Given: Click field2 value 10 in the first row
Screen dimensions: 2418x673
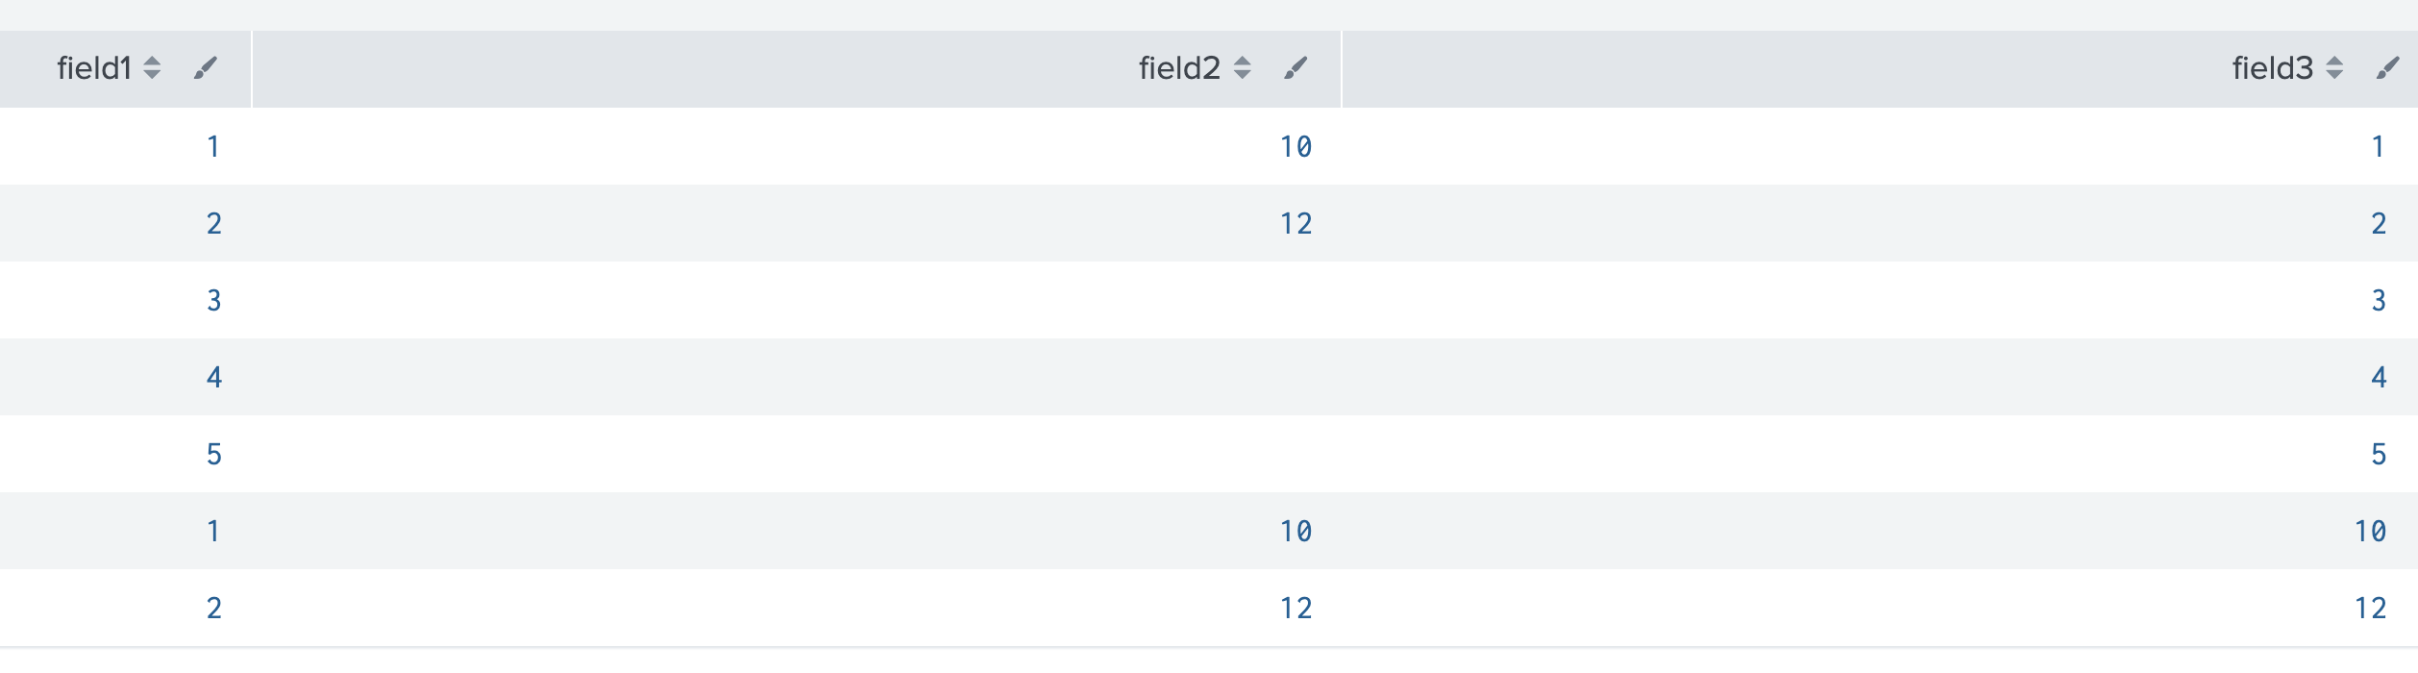Looking at the screenshot, I should [x=1295, y=147].
